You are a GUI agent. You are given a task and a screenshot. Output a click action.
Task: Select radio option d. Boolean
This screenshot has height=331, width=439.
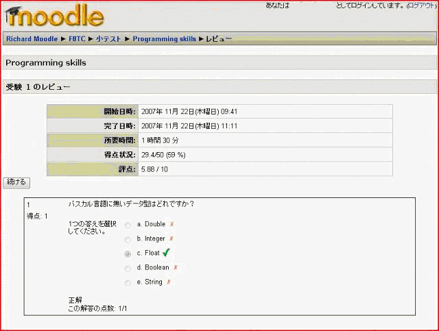coord(128,269)
